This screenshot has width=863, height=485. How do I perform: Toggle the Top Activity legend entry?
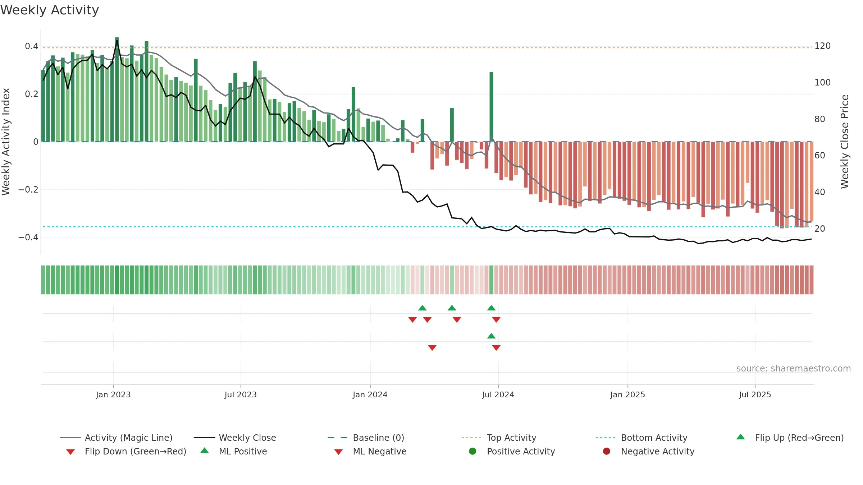(499, 438)
